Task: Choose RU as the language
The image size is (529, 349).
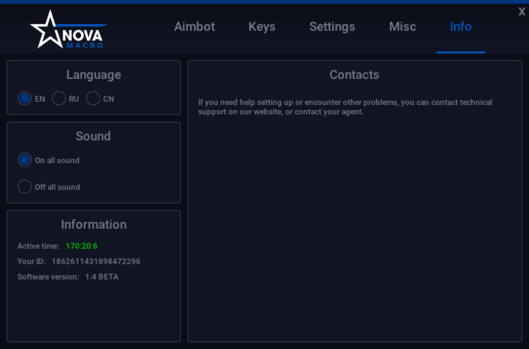Action: pyautogui.click(x=58, y=99)
